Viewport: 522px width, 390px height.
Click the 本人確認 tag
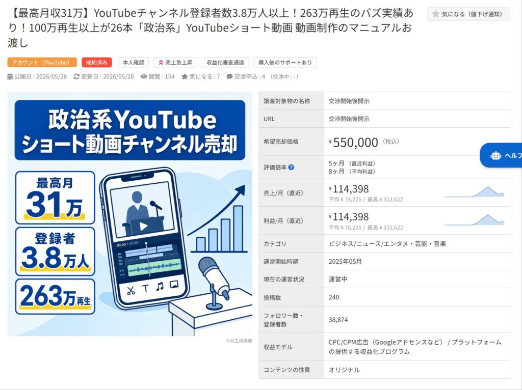[134, 63]
